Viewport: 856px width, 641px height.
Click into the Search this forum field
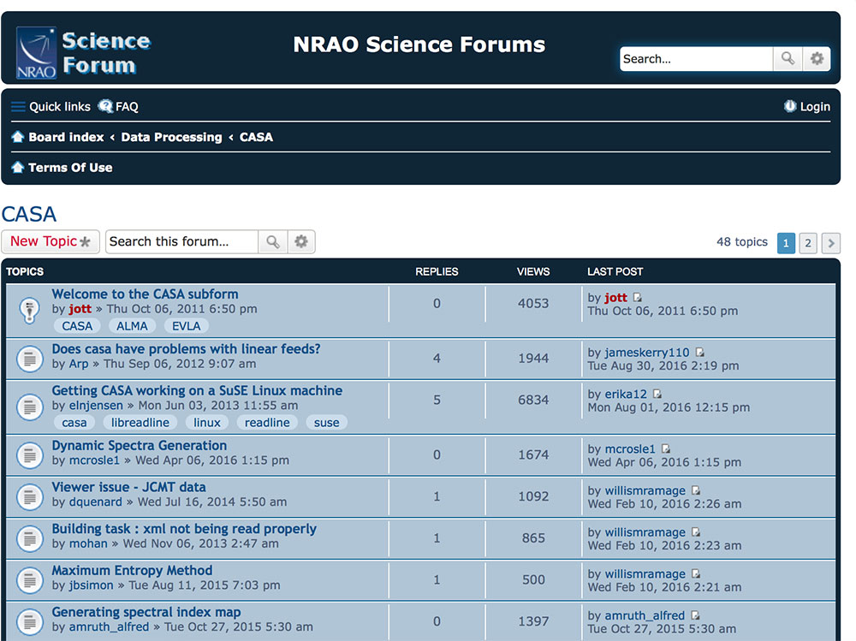181,242
